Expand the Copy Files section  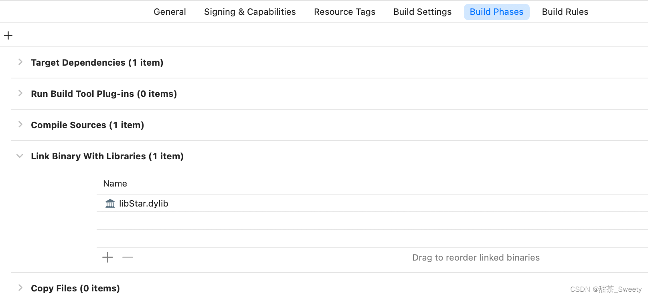click(x=20, y=288)
